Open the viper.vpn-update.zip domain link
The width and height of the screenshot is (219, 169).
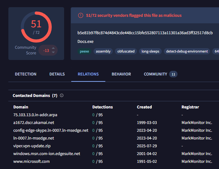coord(31,146)
